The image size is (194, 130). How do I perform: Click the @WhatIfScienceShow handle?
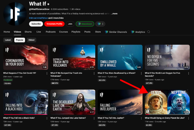tap(39, 9)
